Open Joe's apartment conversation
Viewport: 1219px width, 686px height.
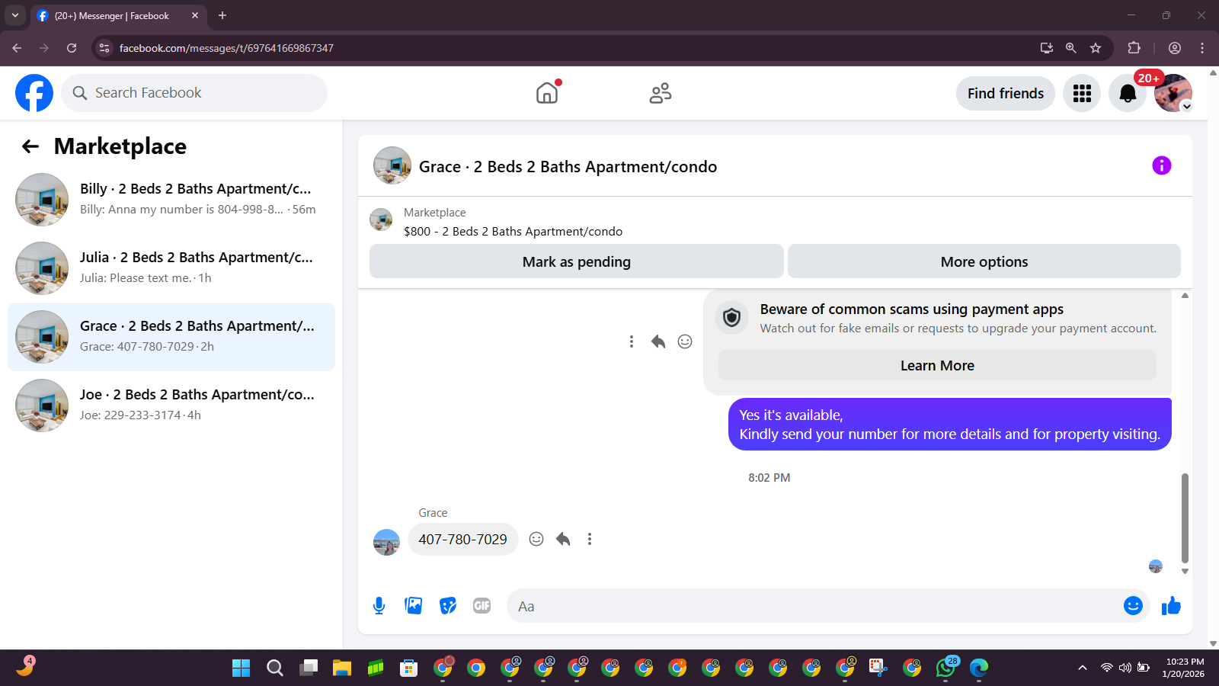click(171, 406)
